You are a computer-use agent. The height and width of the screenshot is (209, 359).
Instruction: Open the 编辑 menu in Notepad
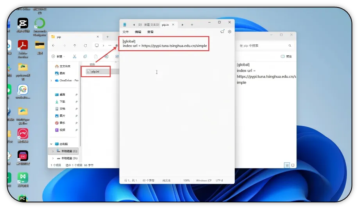pyautogui.click(x=138, y=32)
